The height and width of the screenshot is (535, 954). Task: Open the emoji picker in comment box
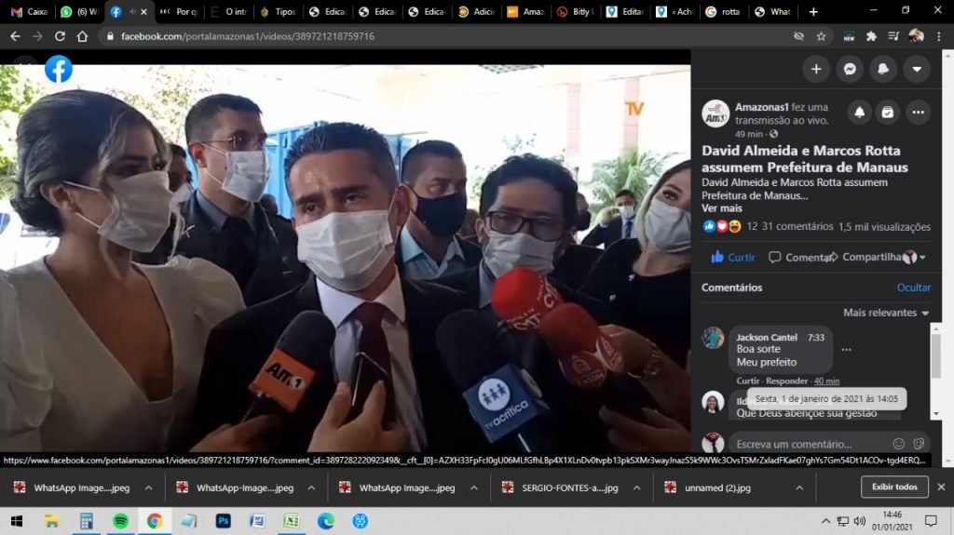tap(899, 444)
